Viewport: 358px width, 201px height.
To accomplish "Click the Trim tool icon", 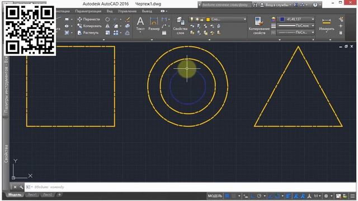I will 116,20.
